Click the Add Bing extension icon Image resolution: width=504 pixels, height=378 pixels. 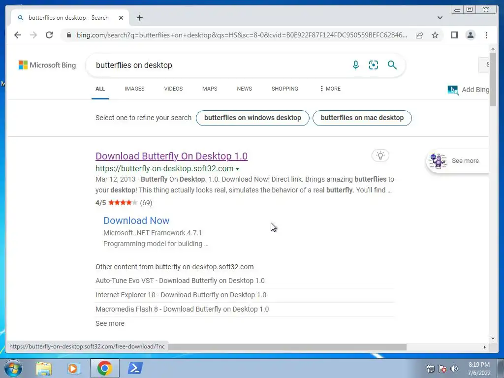tap(453, 90)
